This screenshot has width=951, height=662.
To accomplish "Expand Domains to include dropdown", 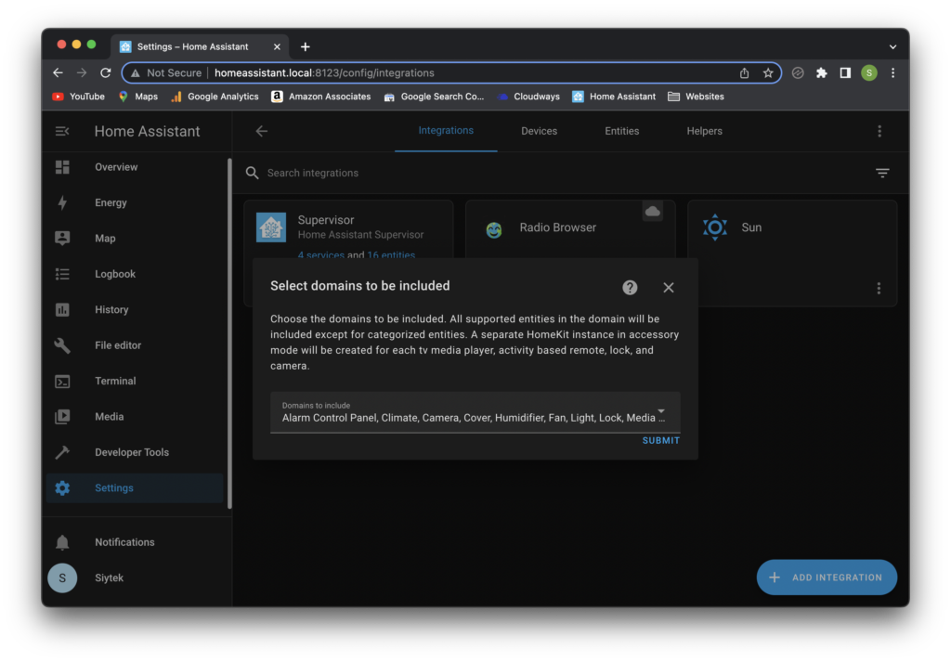I will click(x=475, y=412).
